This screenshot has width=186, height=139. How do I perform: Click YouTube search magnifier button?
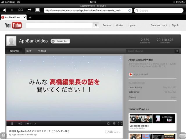(96, 25)
